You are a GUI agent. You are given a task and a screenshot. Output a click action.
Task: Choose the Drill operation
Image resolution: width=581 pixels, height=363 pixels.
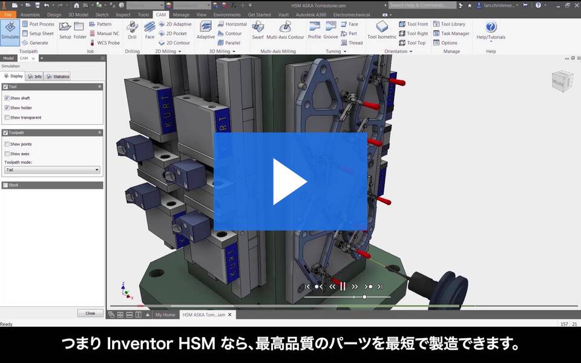point(133,30)
